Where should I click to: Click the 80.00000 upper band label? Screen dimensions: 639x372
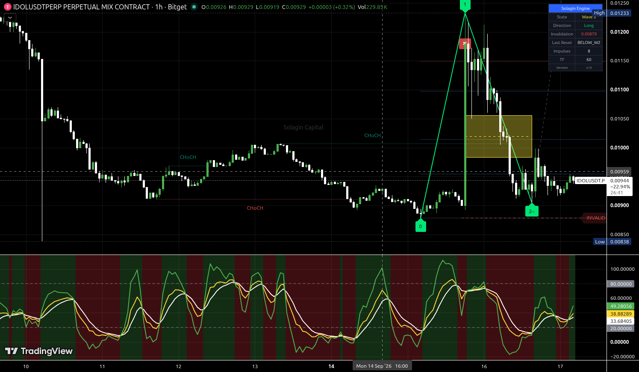[621, 284]
